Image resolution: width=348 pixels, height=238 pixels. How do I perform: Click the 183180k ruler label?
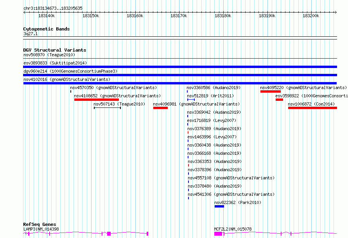click(x=223, y=16)
